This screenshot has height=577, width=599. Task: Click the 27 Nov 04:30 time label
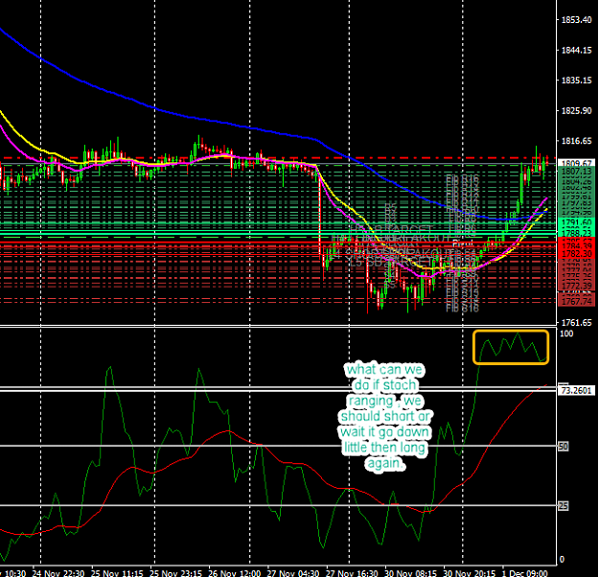click(x=293, y=573)
